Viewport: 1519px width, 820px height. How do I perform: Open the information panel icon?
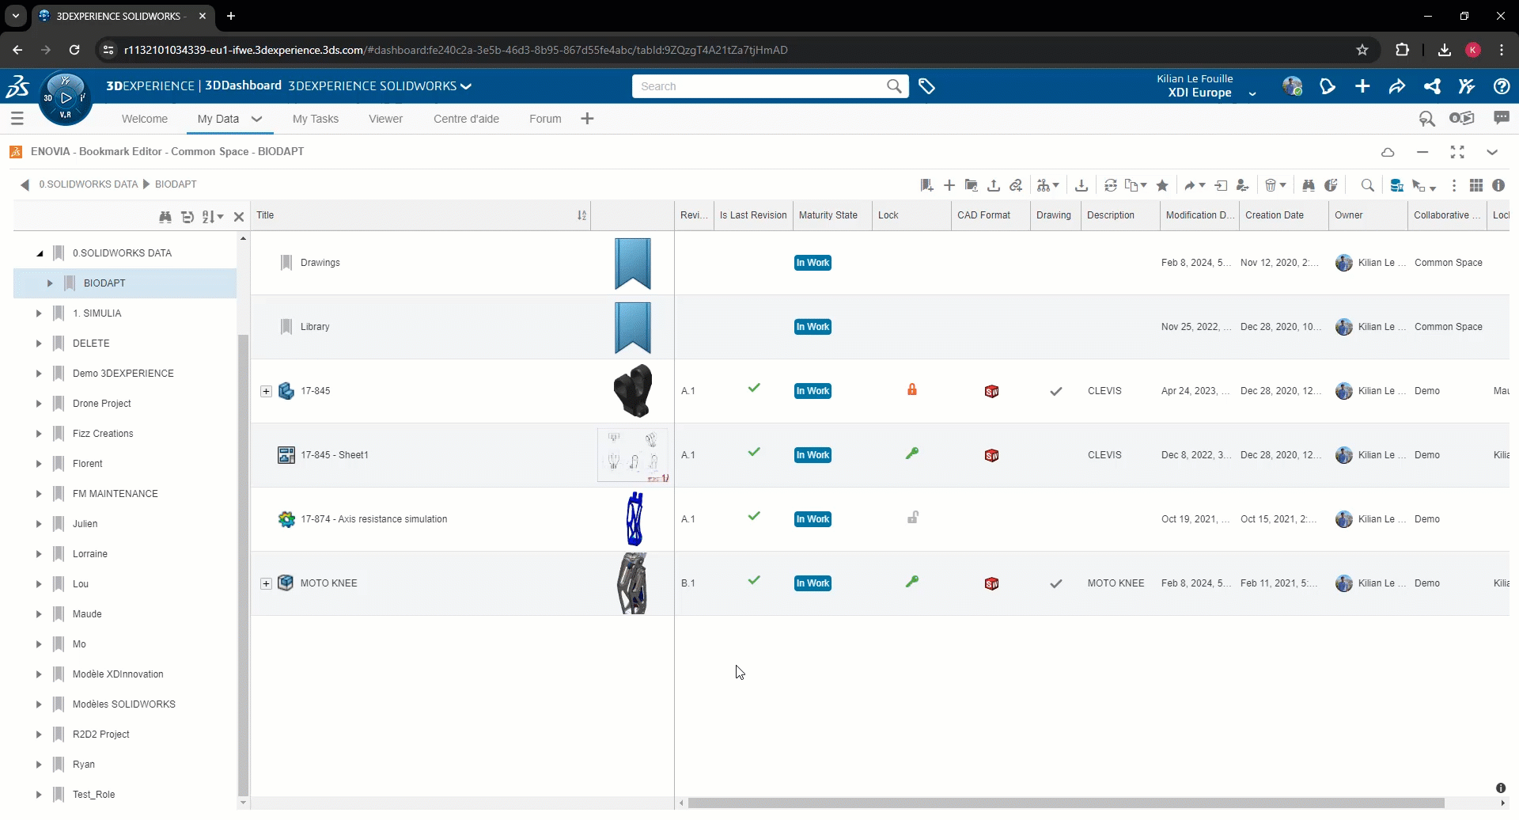[x=1498, y=185]
